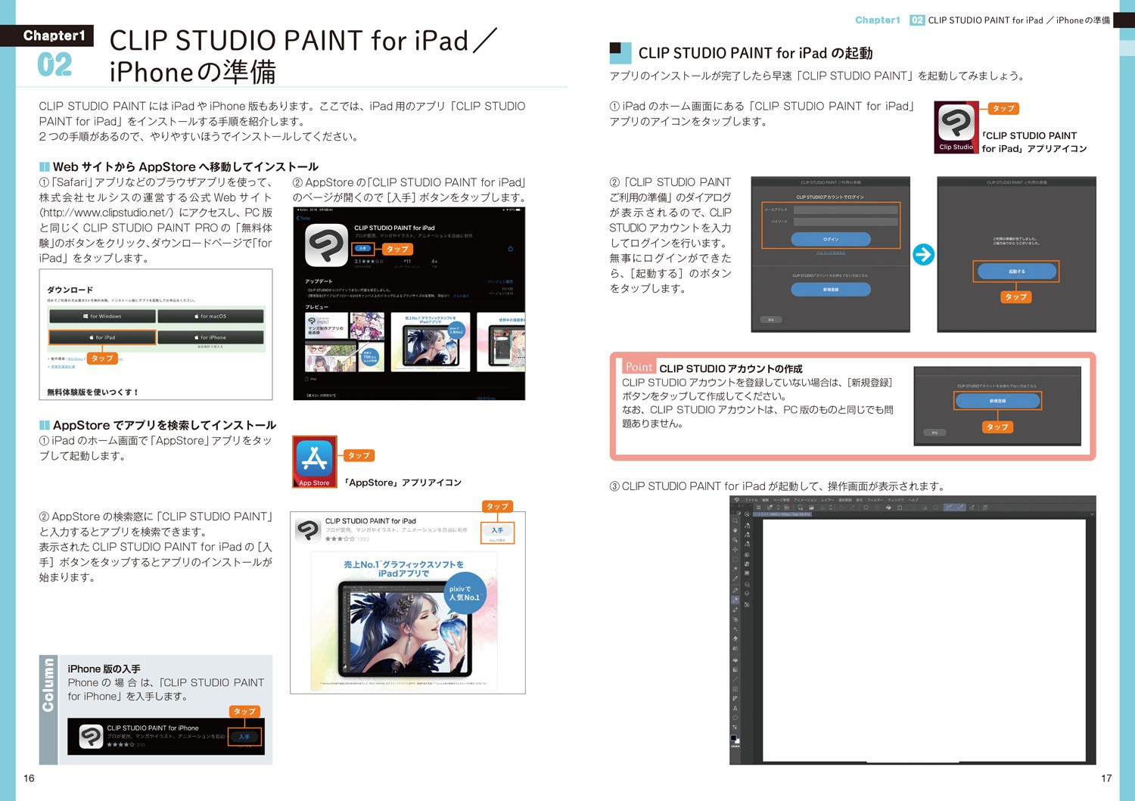Tap 入手 for CLIP STUDIO PAINT for iPhone
1135x801 pixels.
pos(244,737)
